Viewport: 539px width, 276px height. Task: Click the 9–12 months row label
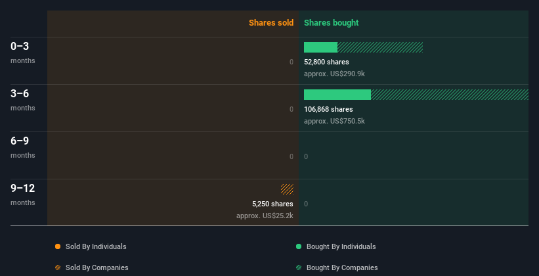pyautogui.click(x=23, y=195)
